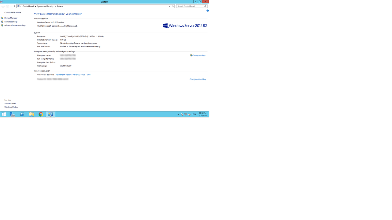Click the 1.00 GB installed memory value
This screenshot has height=220, width=392.
[x=63, y=40]
